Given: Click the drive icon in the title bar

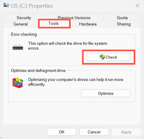Looking at the screenshot, I should pyautogui.click(x=6, y=5).
